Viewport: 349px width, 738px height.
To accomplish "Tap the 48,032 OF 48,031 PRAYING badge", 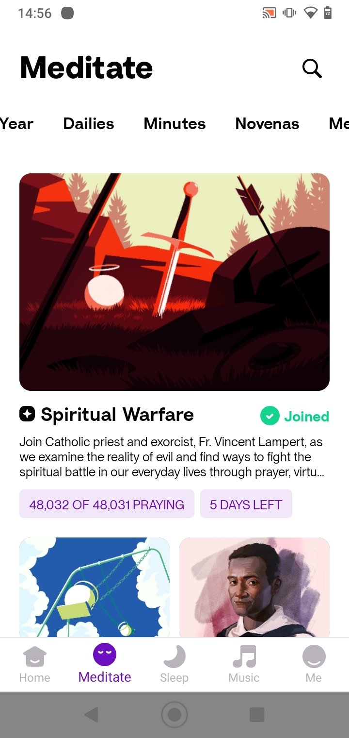I will [x=107, y=504].
